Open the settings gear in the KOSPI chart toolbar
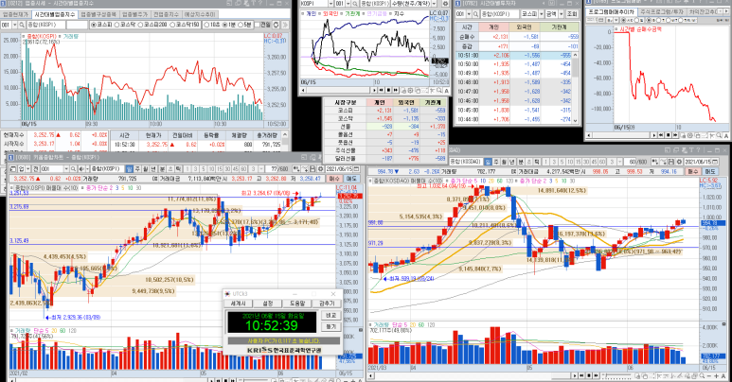Image resolution: width=732 pixels, height=382 pixels. [321, 169]
